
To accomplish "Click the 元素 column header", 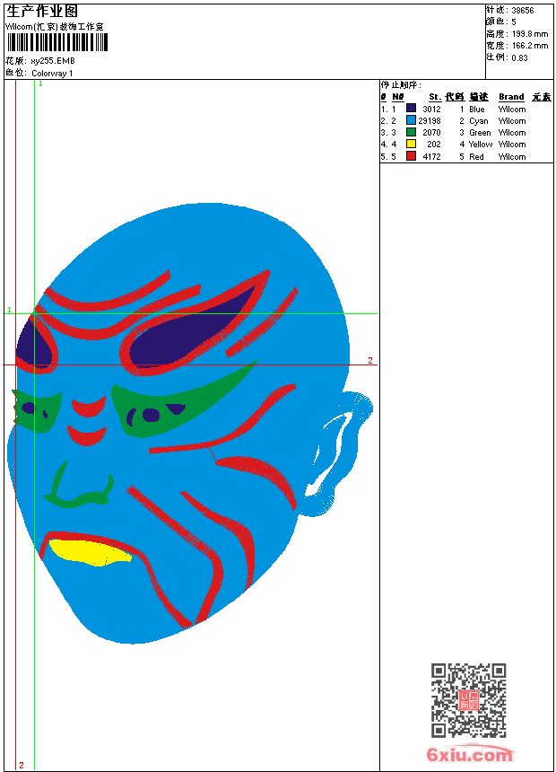I will 542,97.
